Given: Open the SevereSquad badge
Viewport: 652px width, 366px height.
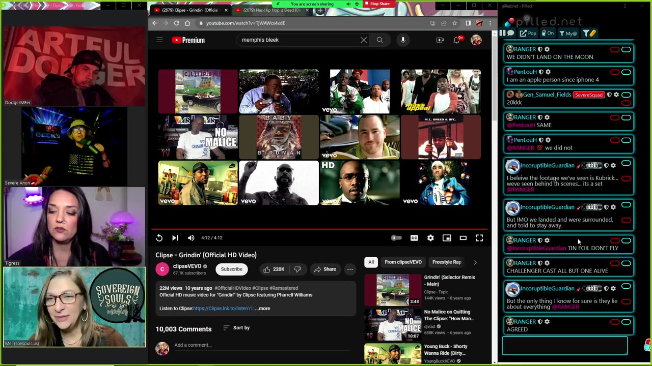Looking at the screenshot, I should click(x=589, y=95).
